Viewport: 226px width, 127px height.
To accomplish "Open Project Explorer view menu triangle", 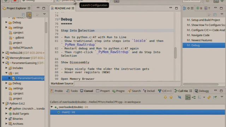I will [44, 14].
